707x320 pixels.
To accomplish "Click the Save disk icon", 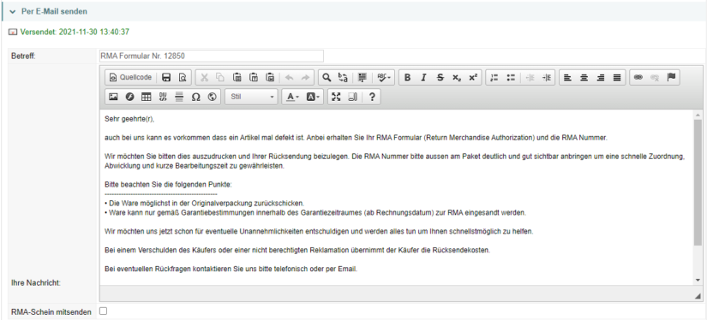I will point(166,77).
